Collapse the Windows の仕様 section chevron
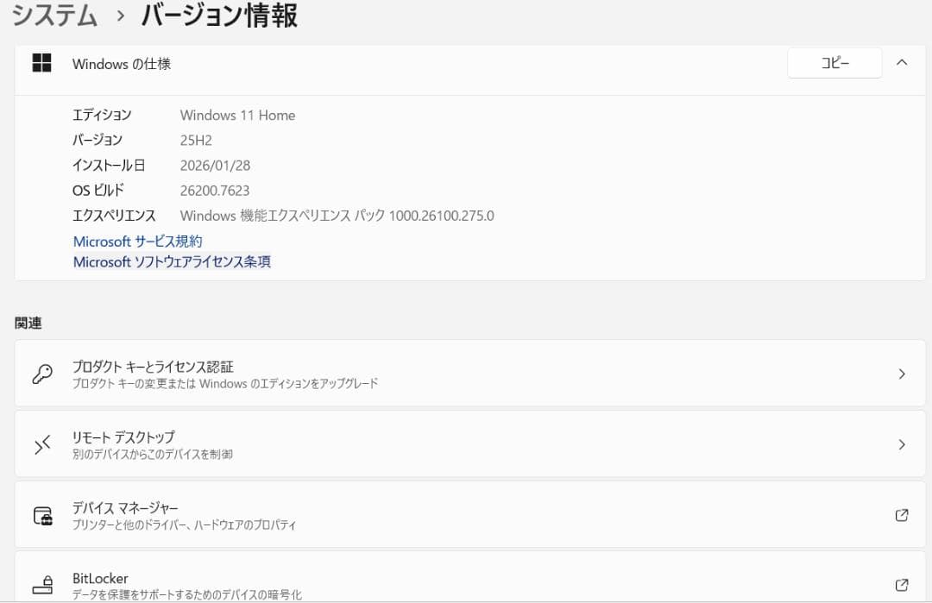 tap(902, 62)
